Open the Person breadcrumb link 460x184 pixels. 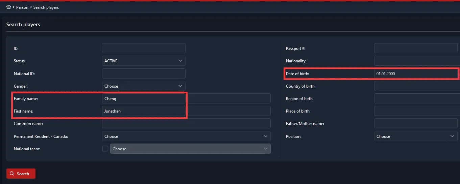tap(22, 7)
